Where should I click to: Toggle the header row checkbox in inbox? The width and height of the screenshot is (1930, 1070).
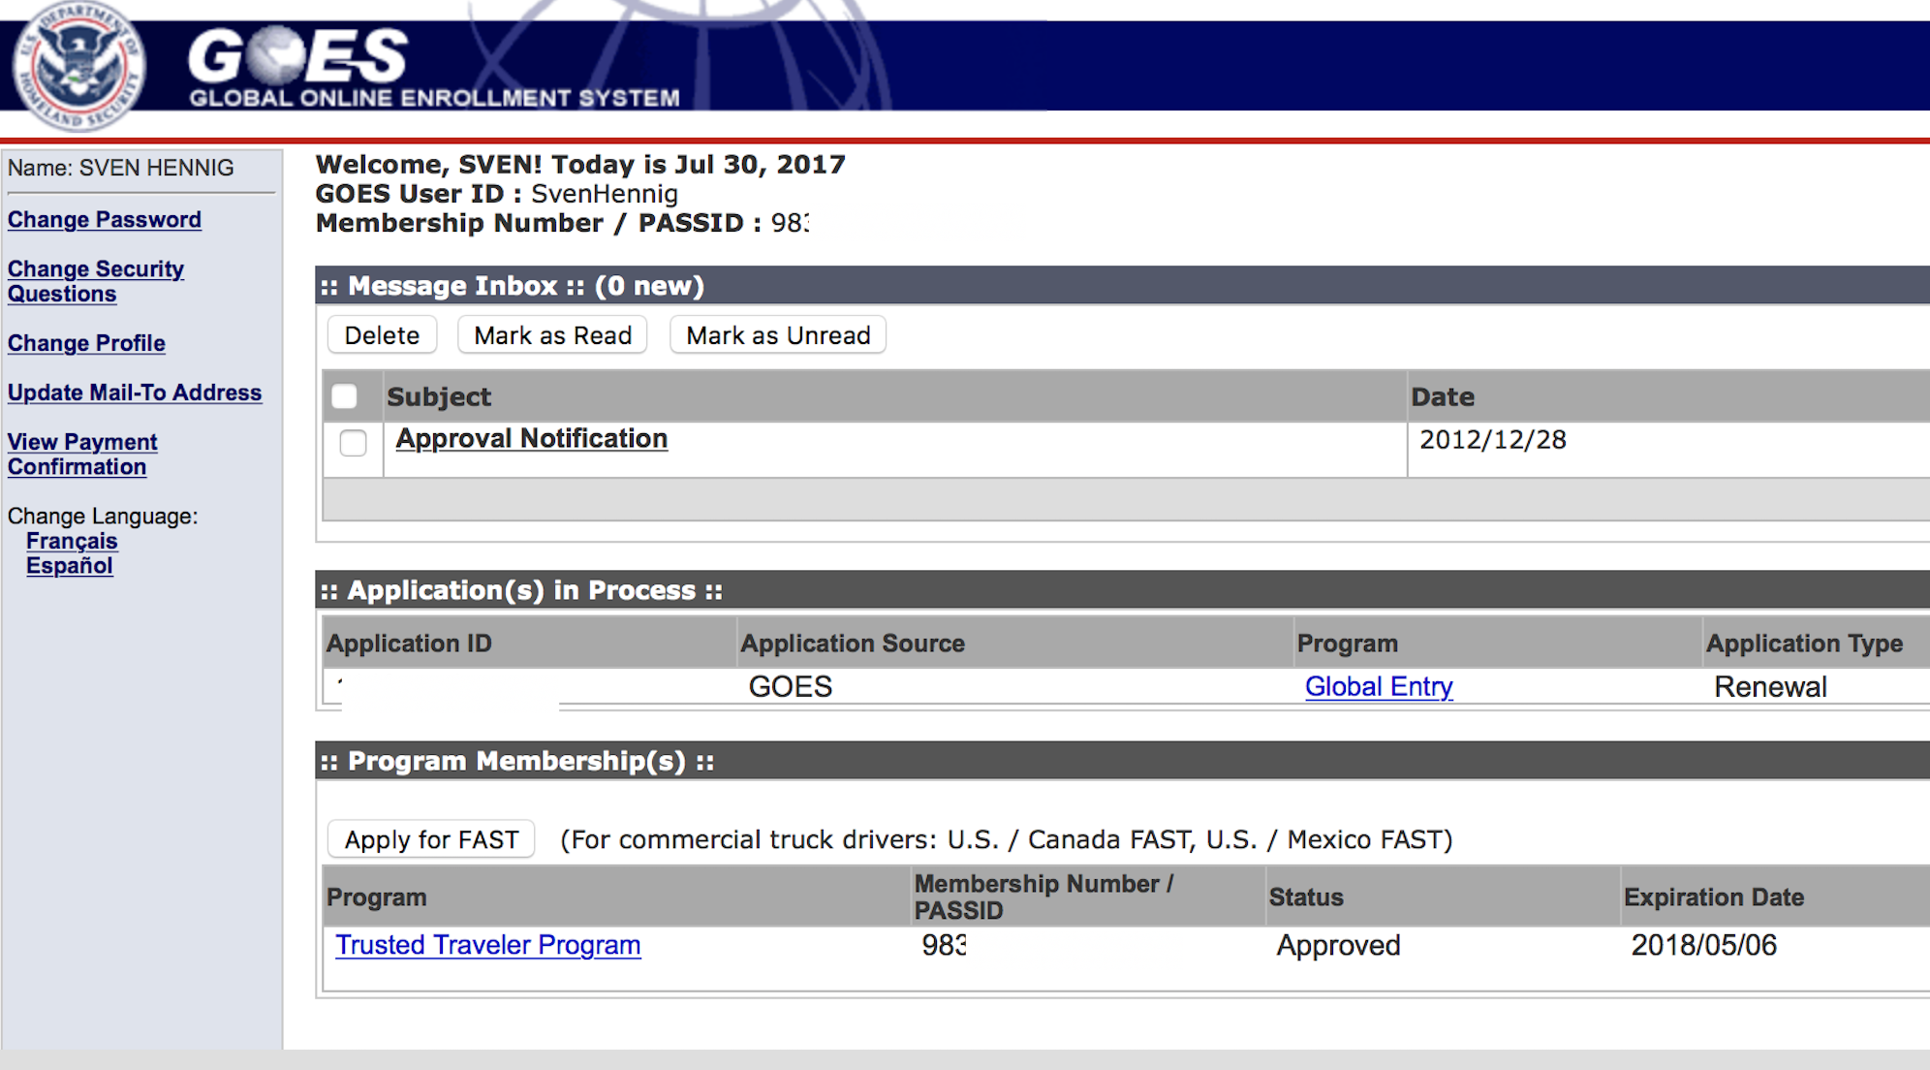(x=346, y=395)
